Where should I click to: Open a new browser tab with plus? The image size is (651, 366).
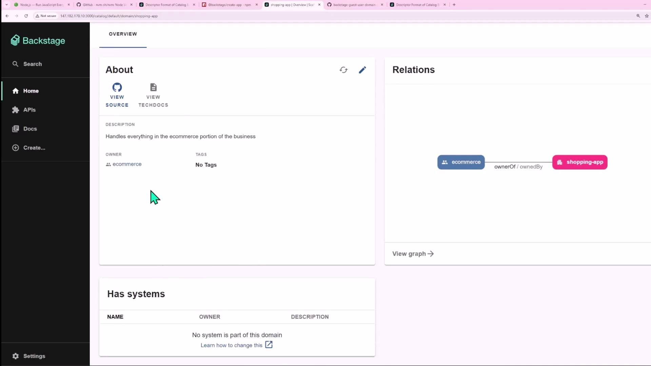click(454, 5)
